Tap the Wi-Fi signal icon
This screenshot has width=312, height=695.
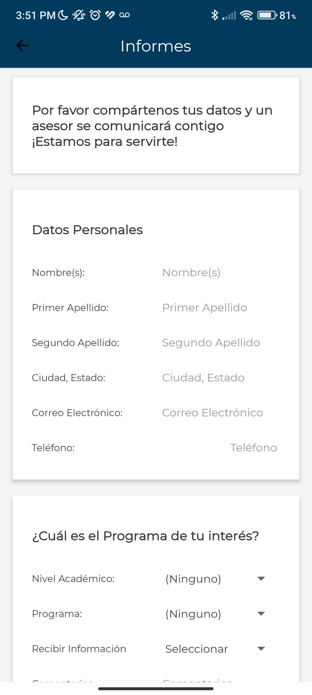tap(246, 15)
